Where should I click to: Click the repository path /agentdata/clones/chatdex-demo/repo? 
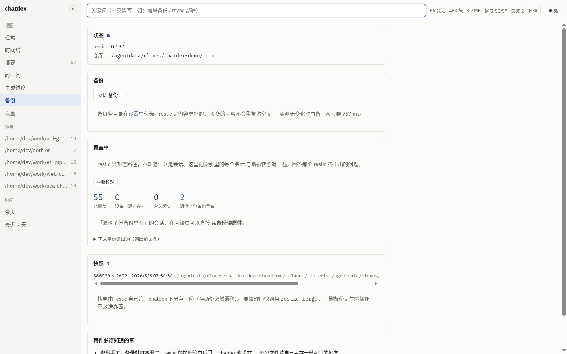tap(163, 56)
